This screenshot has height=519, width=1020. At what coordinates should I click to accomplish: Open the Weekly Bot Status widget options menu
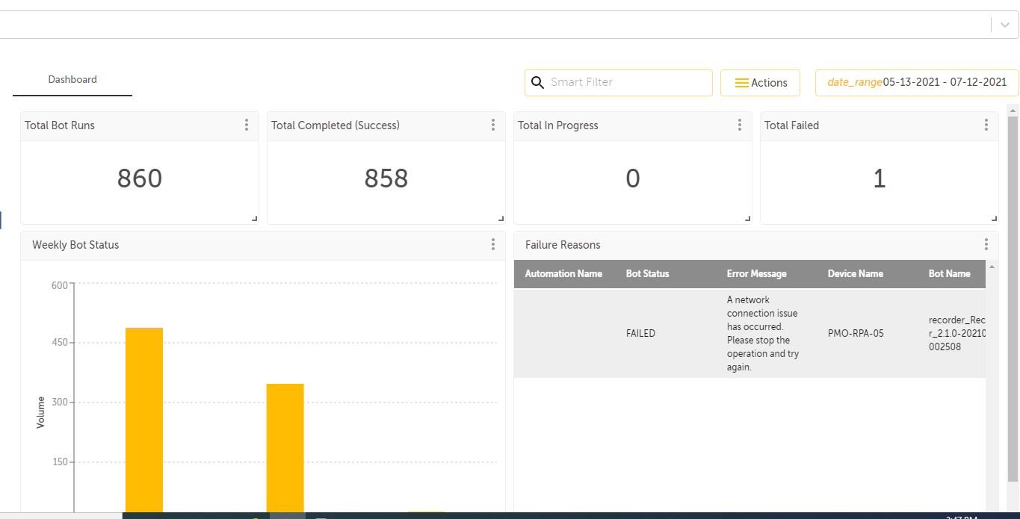click(493, 244)
